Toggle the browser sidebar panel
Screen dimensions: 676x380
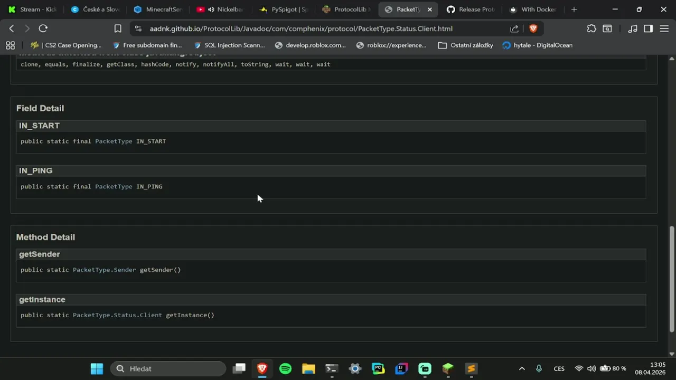(649, 28)
